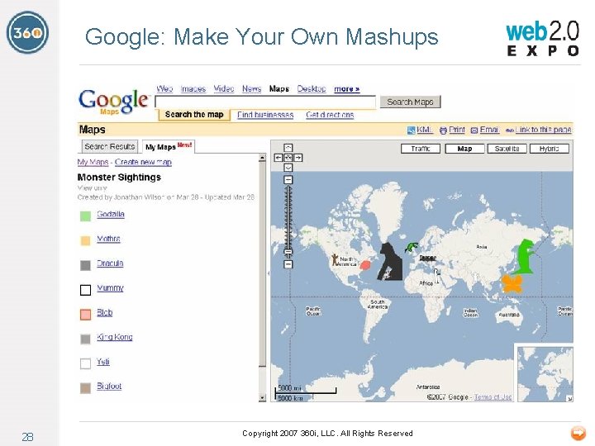
Task: Open the My Maps breadcrumb link
Action: [93, 162]
